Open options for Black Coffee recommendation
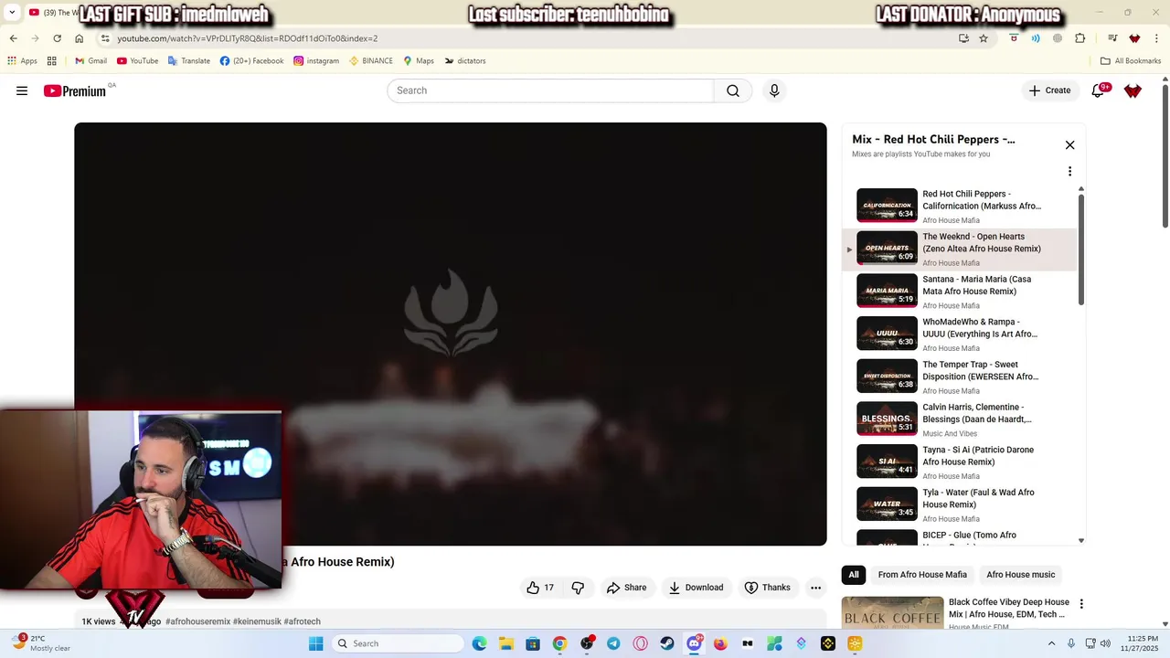This screenshot has width=1170, height=658. [1081, 604]
